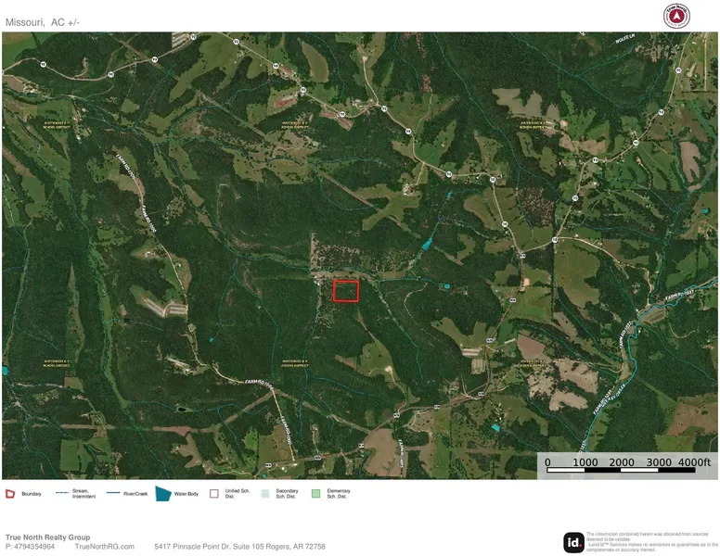Click the red Boundary legend icon
The width and height of the screenshot is (720, 556).
click(x=11, y=494)
